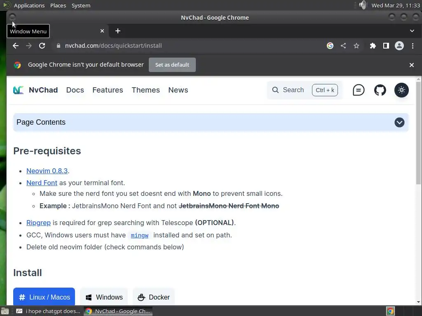The image size is (422, 316).
Task: Dismiss the default browser infobar
Action: coord(412,65)
